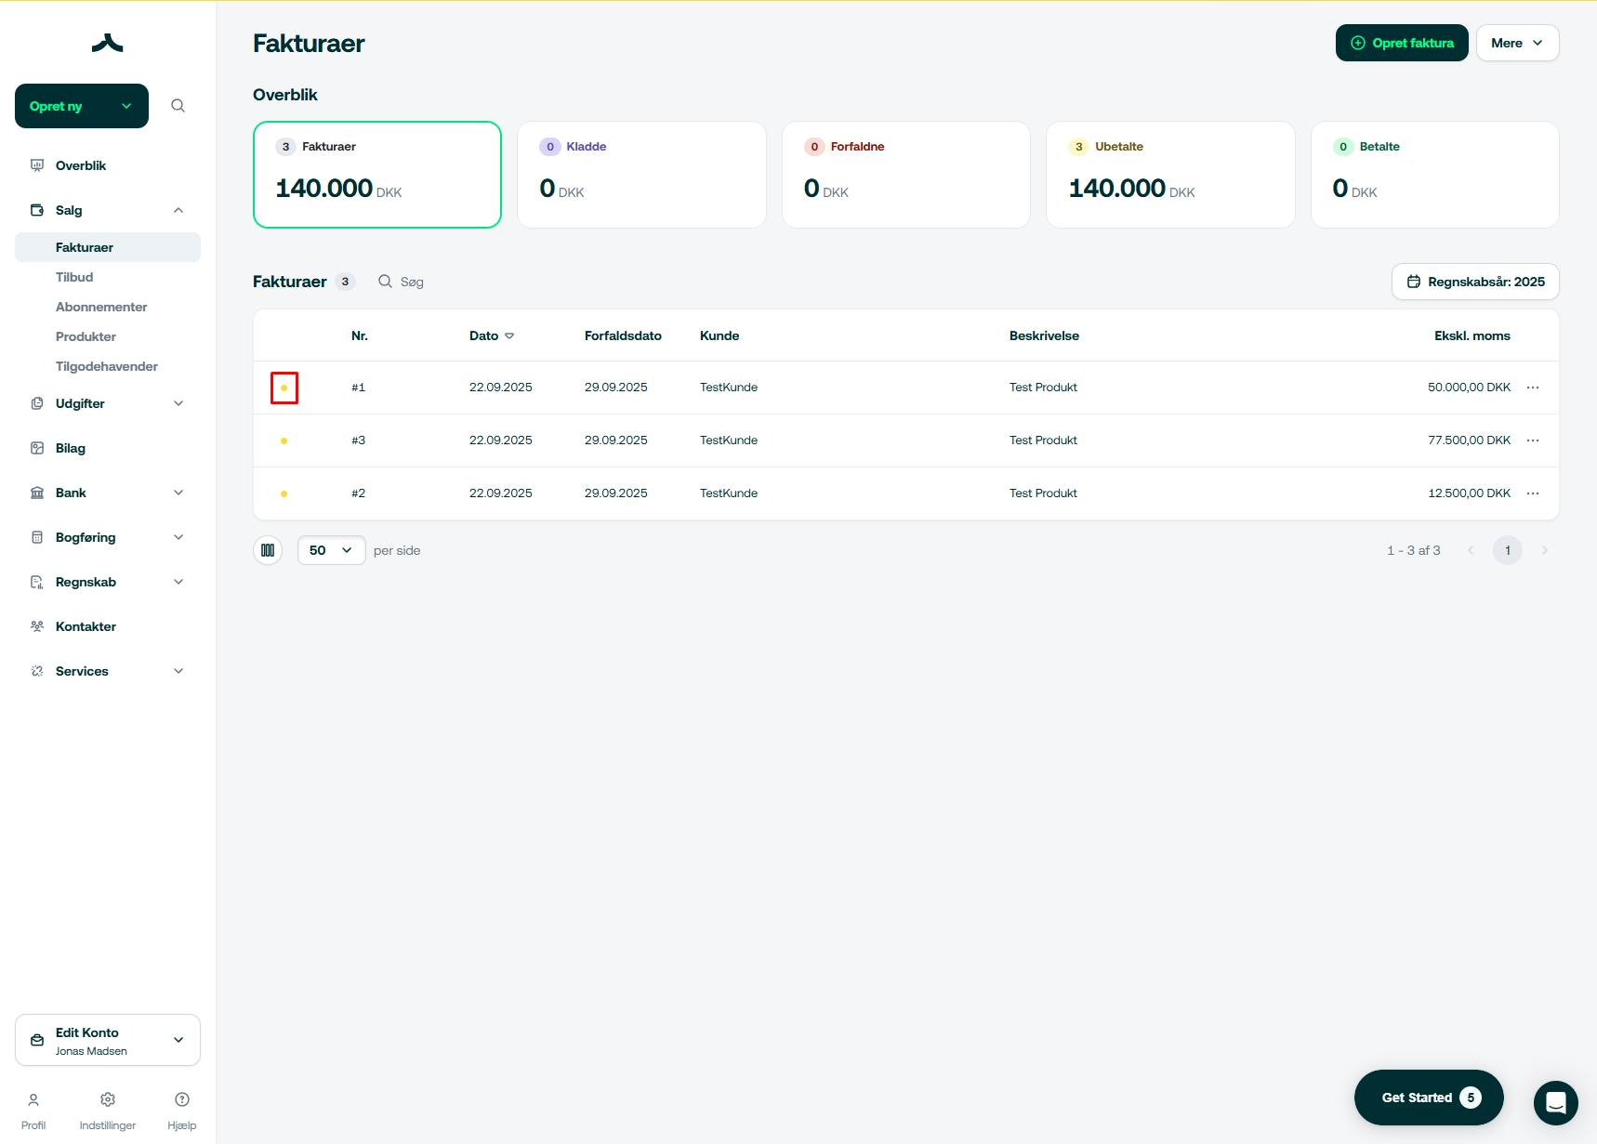Click the Søg search field

click(412, 282)
